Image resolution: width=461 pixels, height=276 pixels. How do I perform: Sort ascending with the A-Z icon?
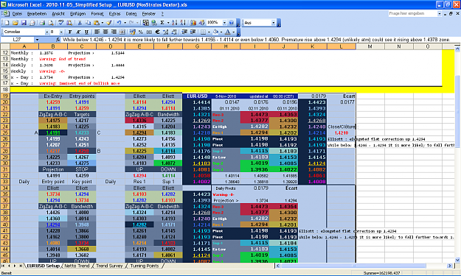click(174, 23)
